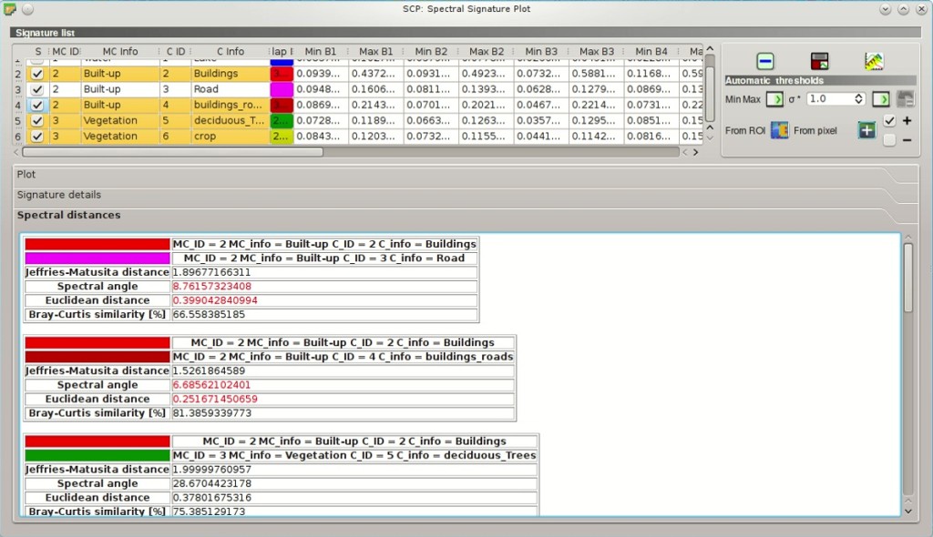Click the 'C_info = buildings_roads' header line
Viewport: 933px width, 537px height.
pyautogui.click(x=343, y=357)
